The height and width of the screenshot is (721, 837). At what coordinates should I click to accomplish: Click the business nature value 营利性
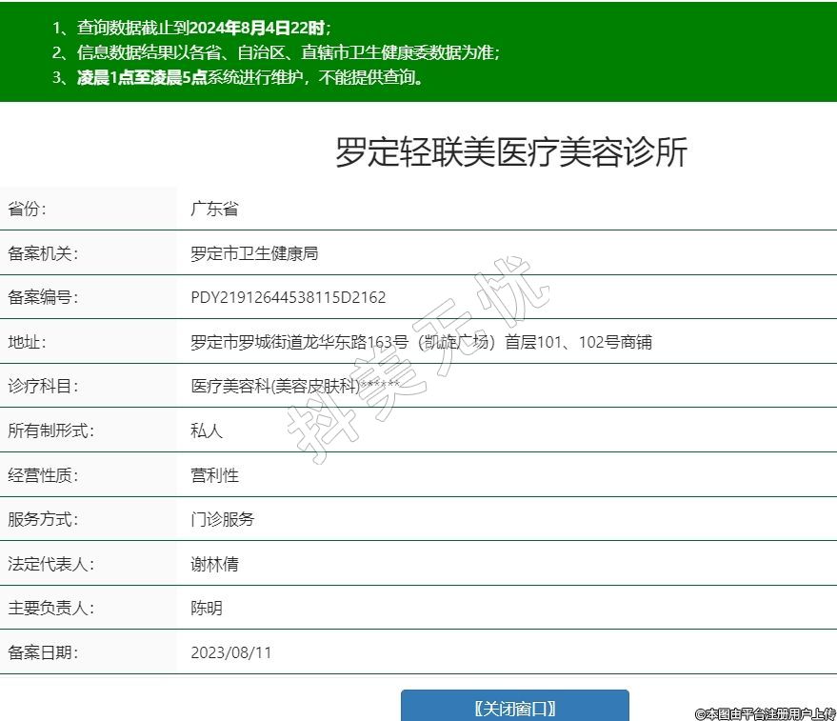click(x=214, y=475)
